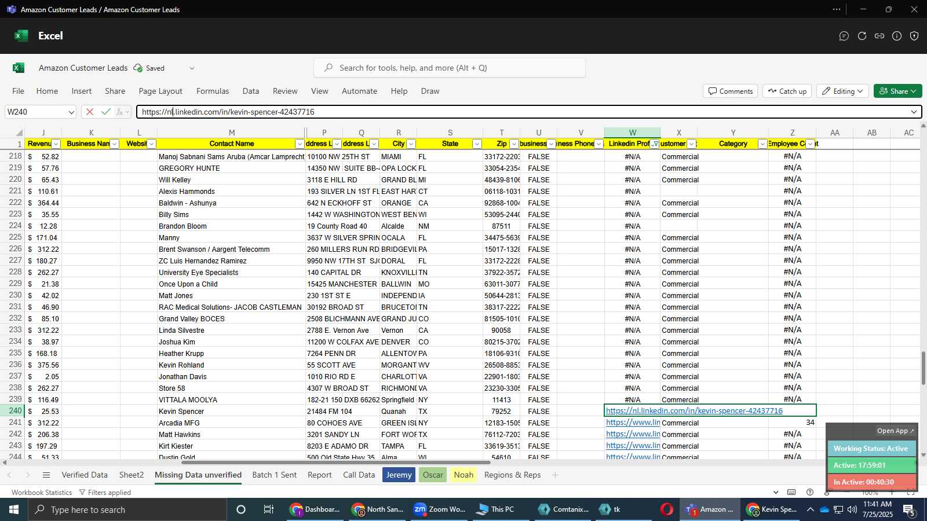The image size is (927, 521).
Task: Open the File menu
Action: coord(19,91)
